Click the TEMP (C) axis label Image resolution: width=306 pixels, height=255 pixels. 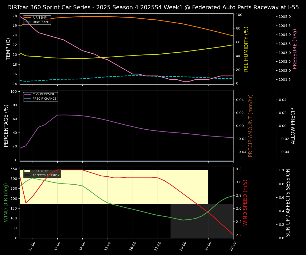8,49
